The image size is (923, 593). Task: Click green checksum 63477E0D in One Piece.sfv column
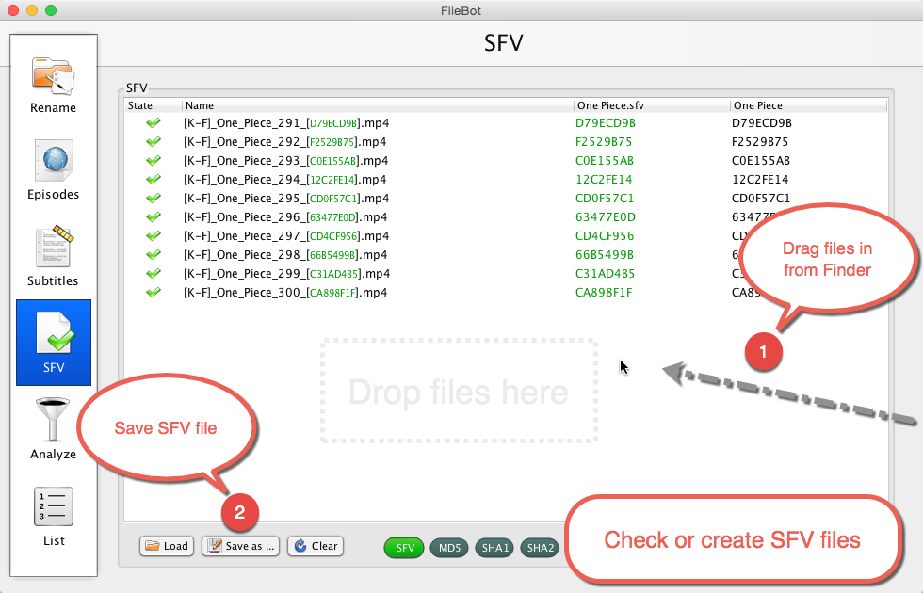coord(605,217)
